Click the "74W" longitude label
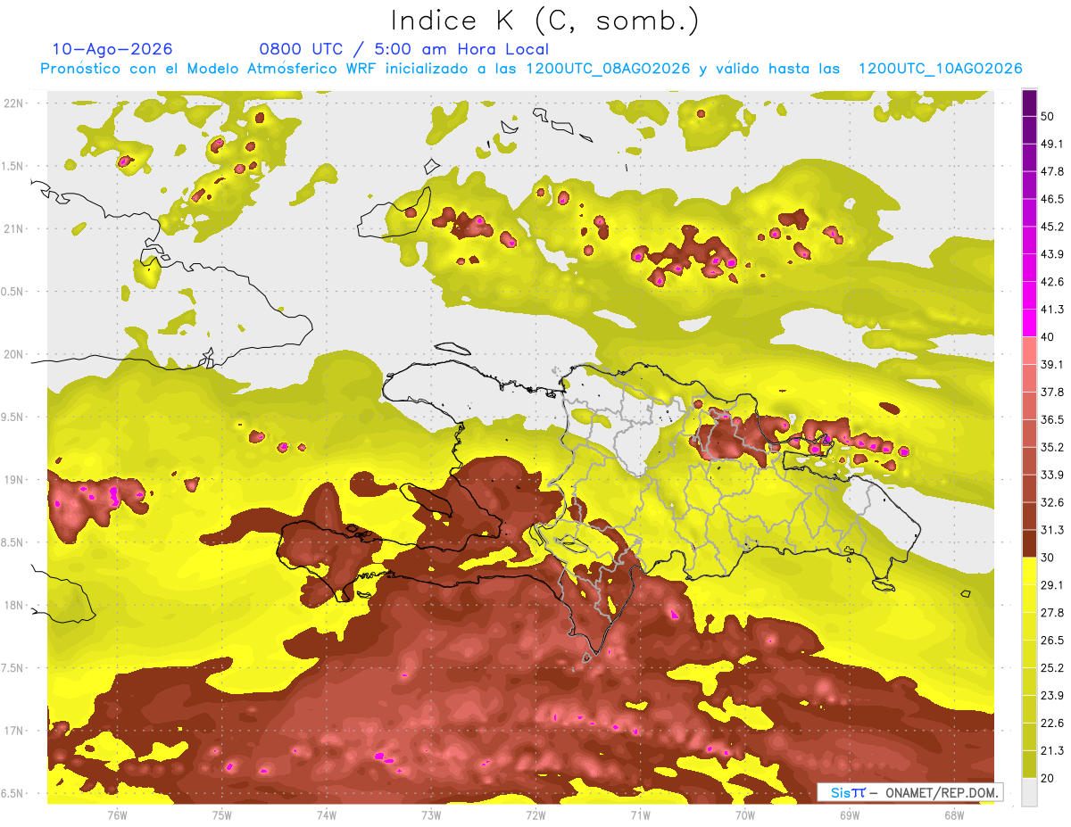Image resolution: width=1071 pixels, height=827 pixels. 327,815
